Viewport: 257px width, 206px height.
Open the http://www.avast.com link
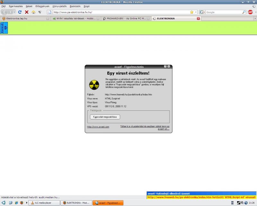coord(98,126)
